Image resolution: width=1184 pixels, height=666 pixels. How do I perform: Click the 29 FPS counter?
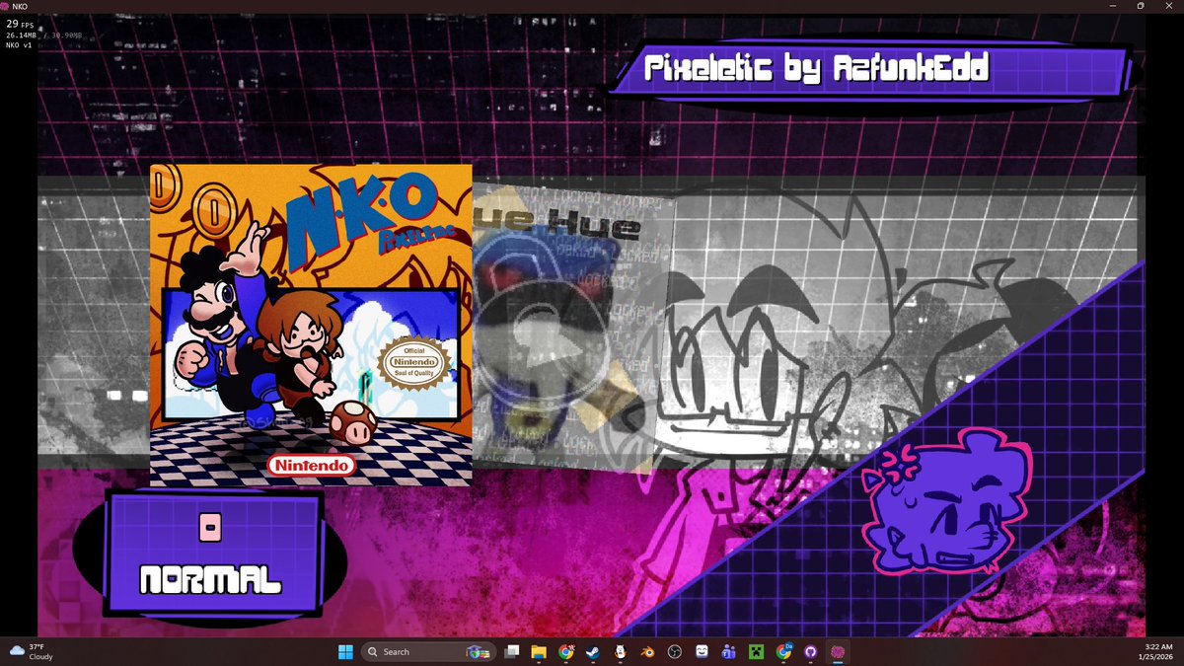[20, 22]
